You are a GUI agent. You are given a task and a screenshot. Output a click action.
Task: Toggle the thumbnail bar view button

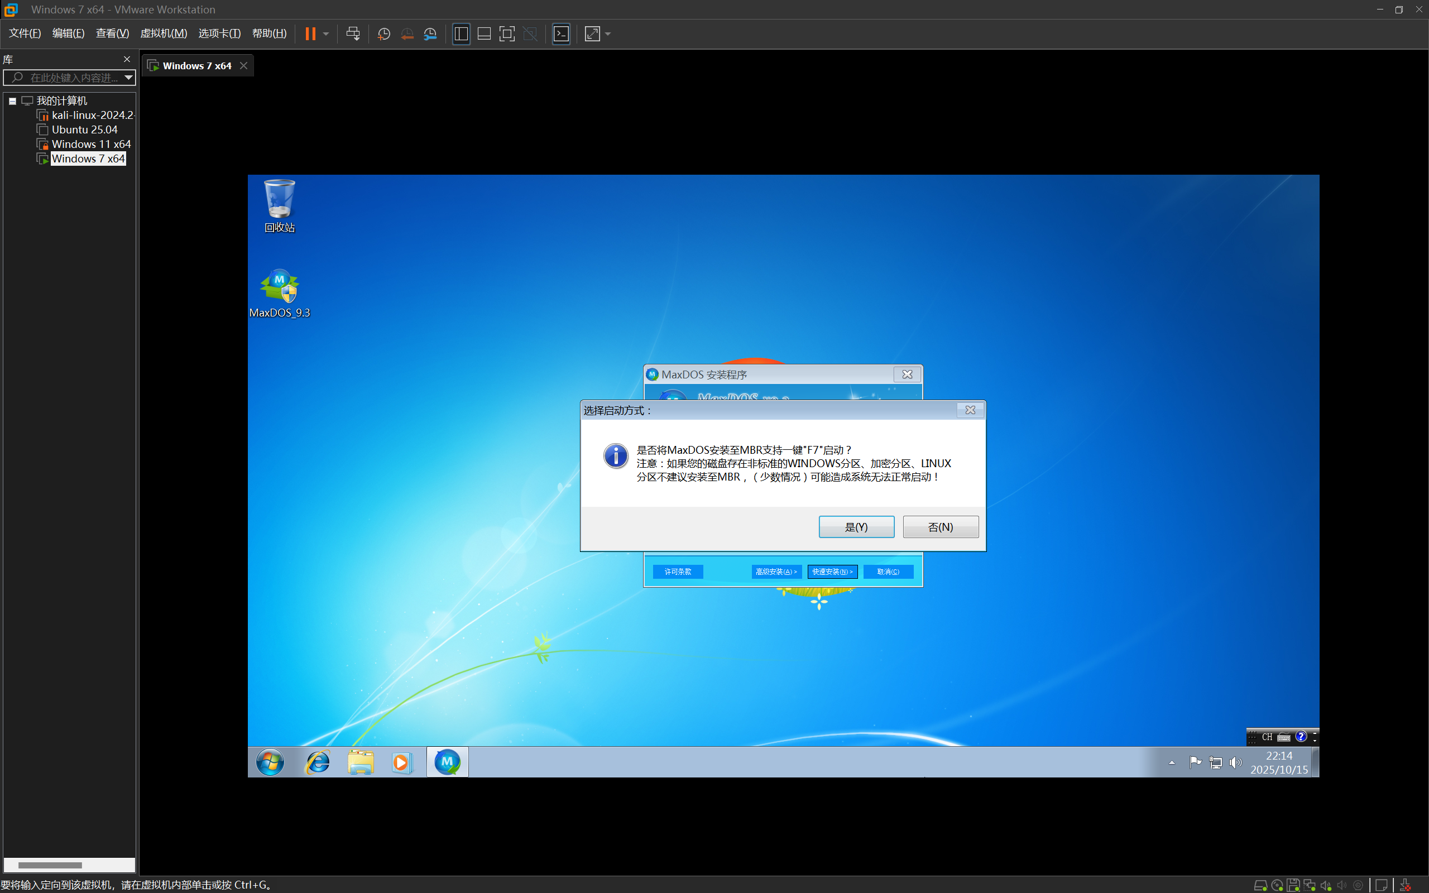click(484, 33)
